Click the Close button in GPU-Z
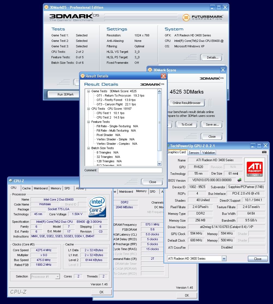This screenshot has height=304, width=273. [x=258, y=259]
